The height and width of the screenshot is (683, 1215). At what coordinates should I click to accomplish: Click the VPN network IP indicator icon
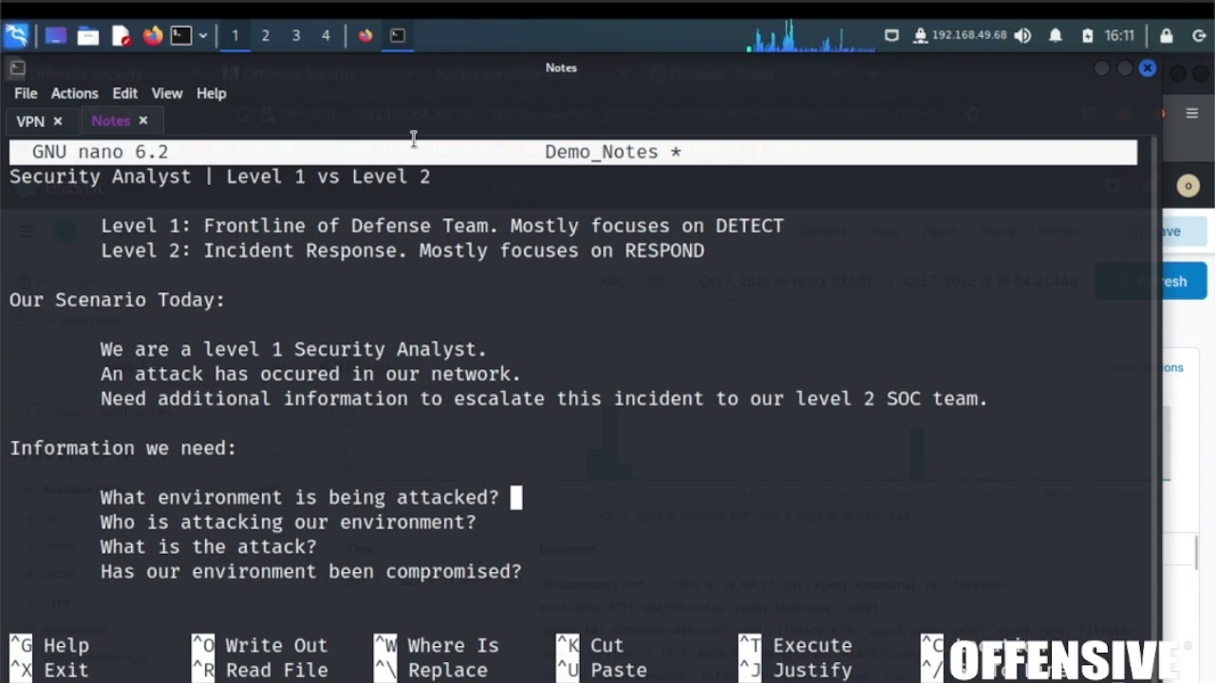(920, 36)
